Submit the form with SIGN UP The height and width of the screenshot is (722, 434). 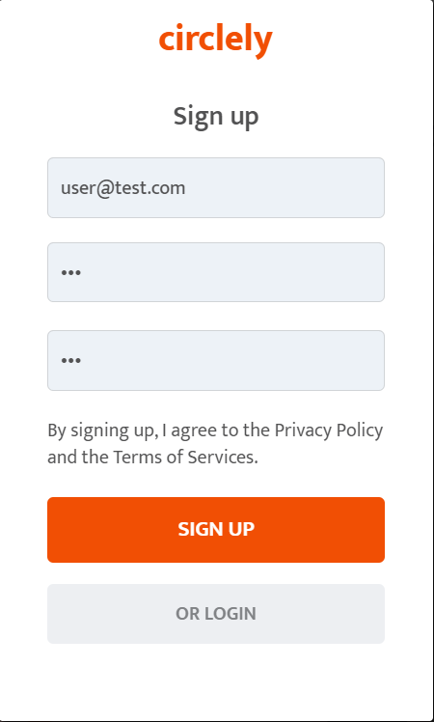click(x=216, y=530)
